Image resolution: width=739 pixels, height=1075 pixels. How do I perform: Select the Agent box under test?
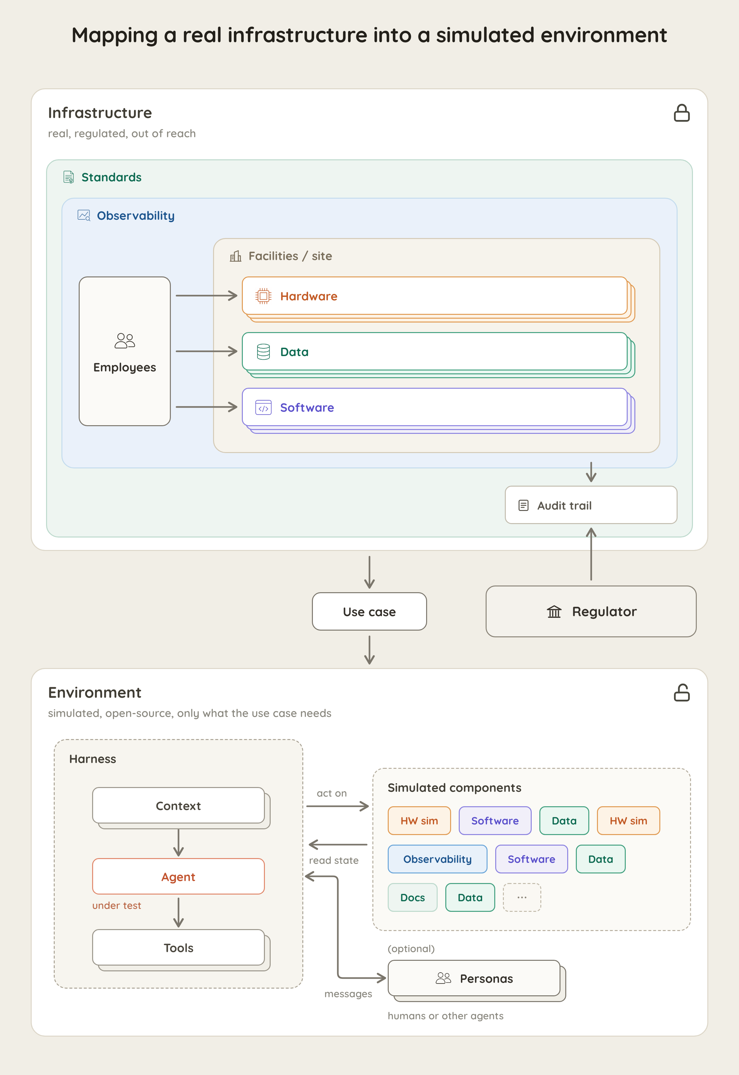pyautogui.click(x=178, y=876)
